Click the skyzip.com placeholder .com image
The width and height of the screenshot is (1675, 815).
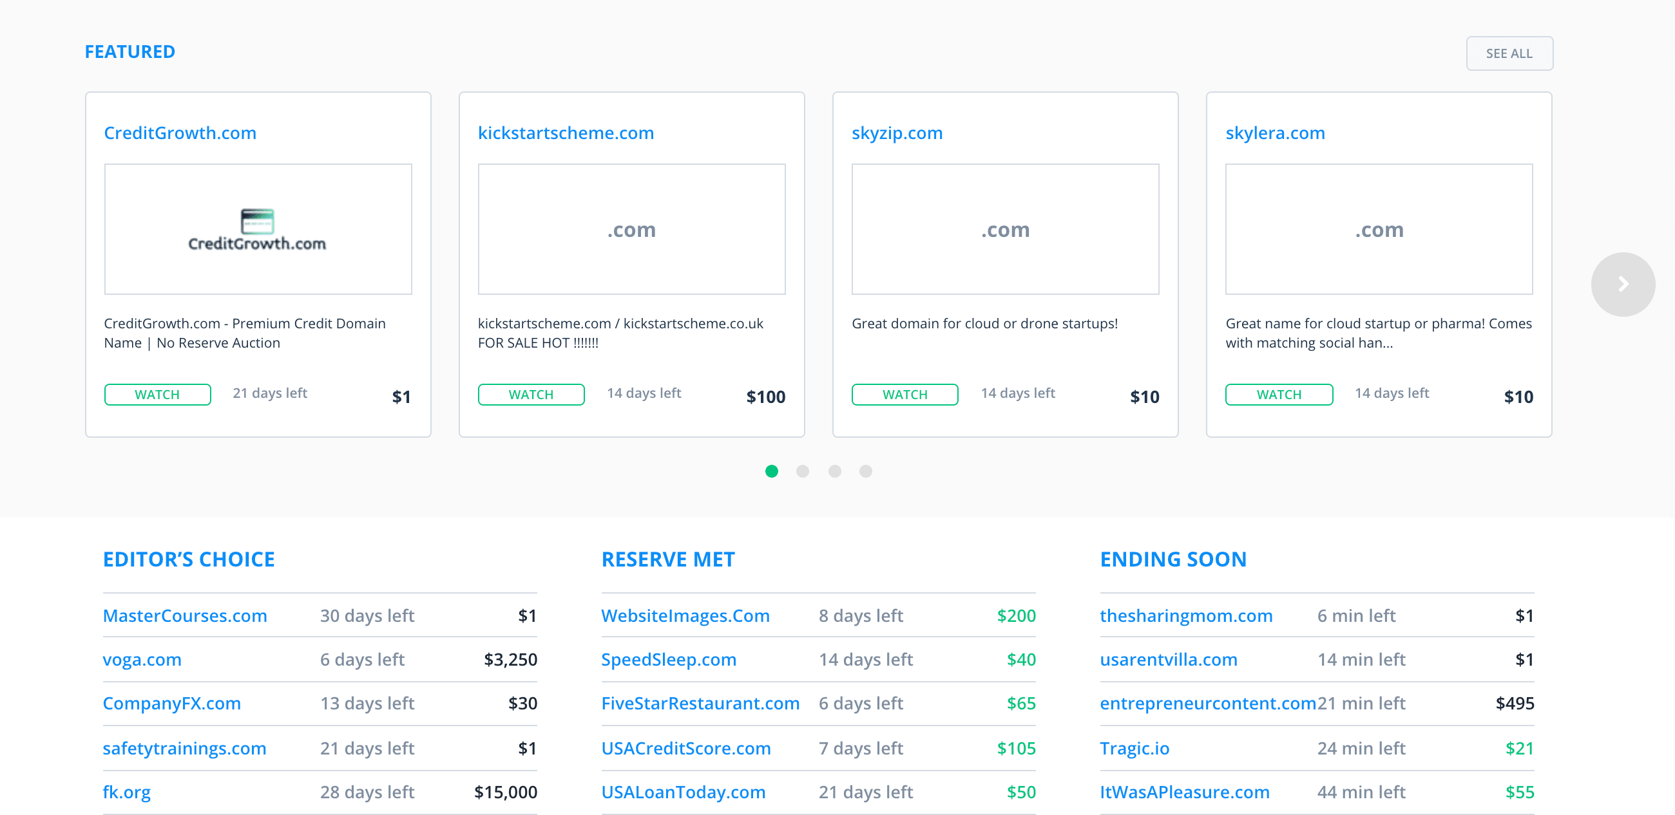(1004, 229)
